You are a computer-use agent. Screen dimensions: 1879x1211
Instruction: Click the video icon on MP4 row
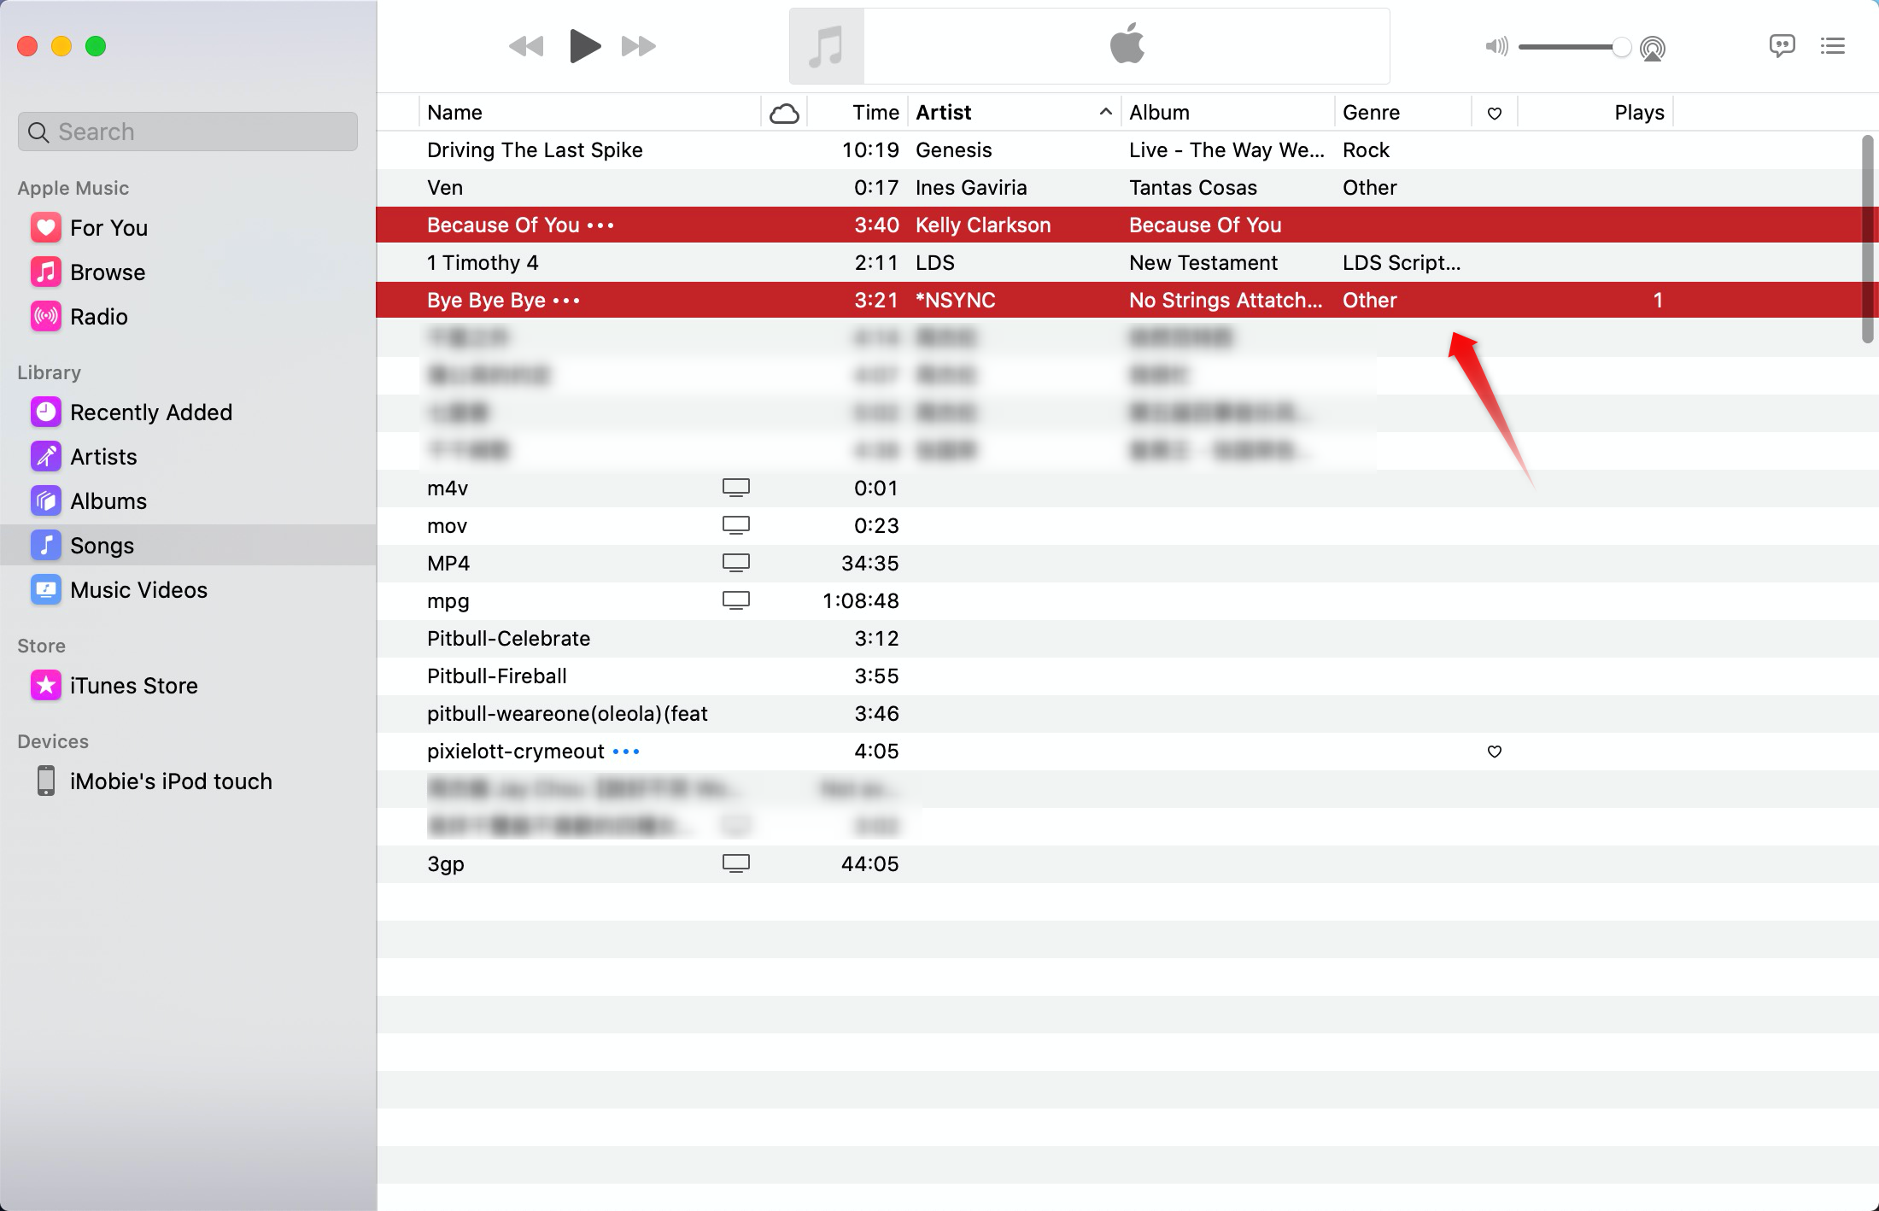point(736,563)
